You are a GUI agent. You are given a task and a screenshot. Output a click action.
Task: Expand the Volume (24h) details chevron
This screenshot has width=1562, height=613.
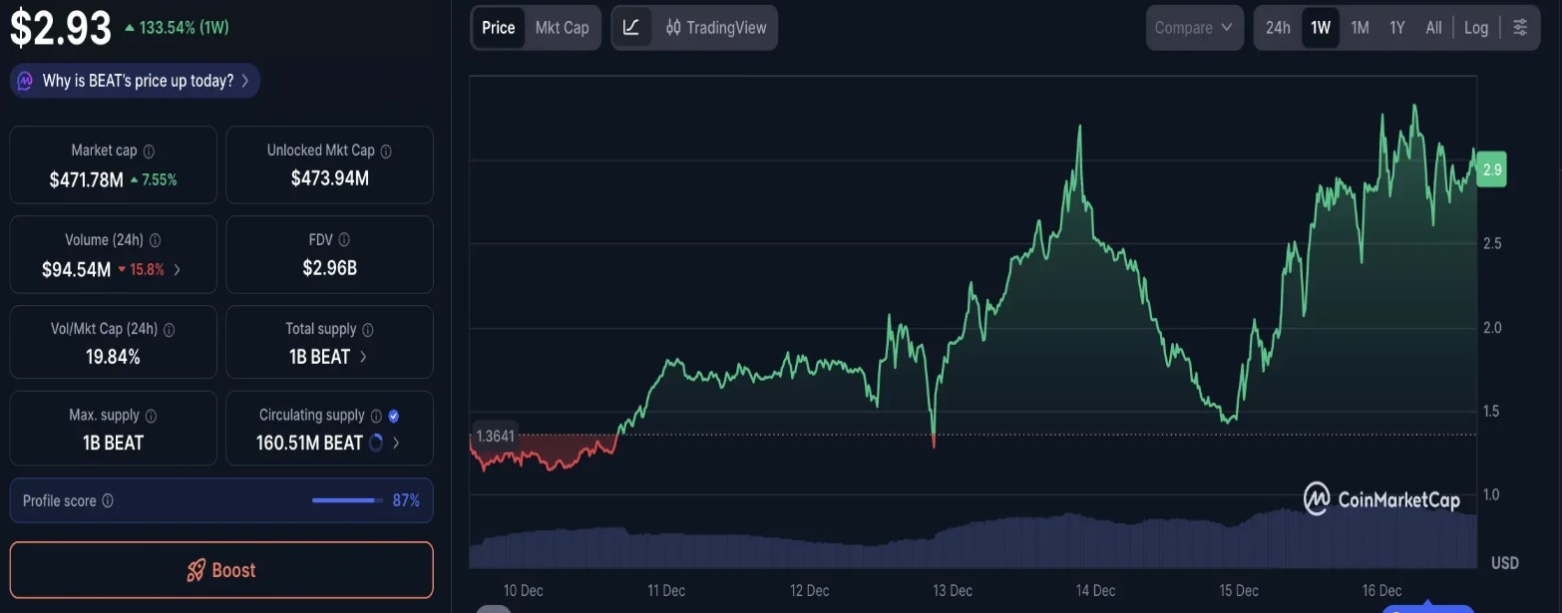pos(178,269)
